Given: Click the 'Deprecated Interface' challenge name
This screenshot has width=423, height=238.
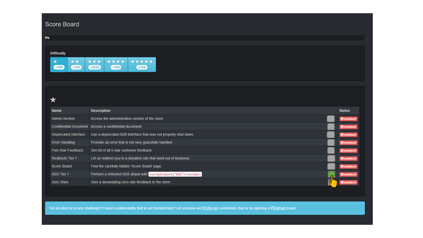Looking at the screenshot, I should (x=68, y=134).
